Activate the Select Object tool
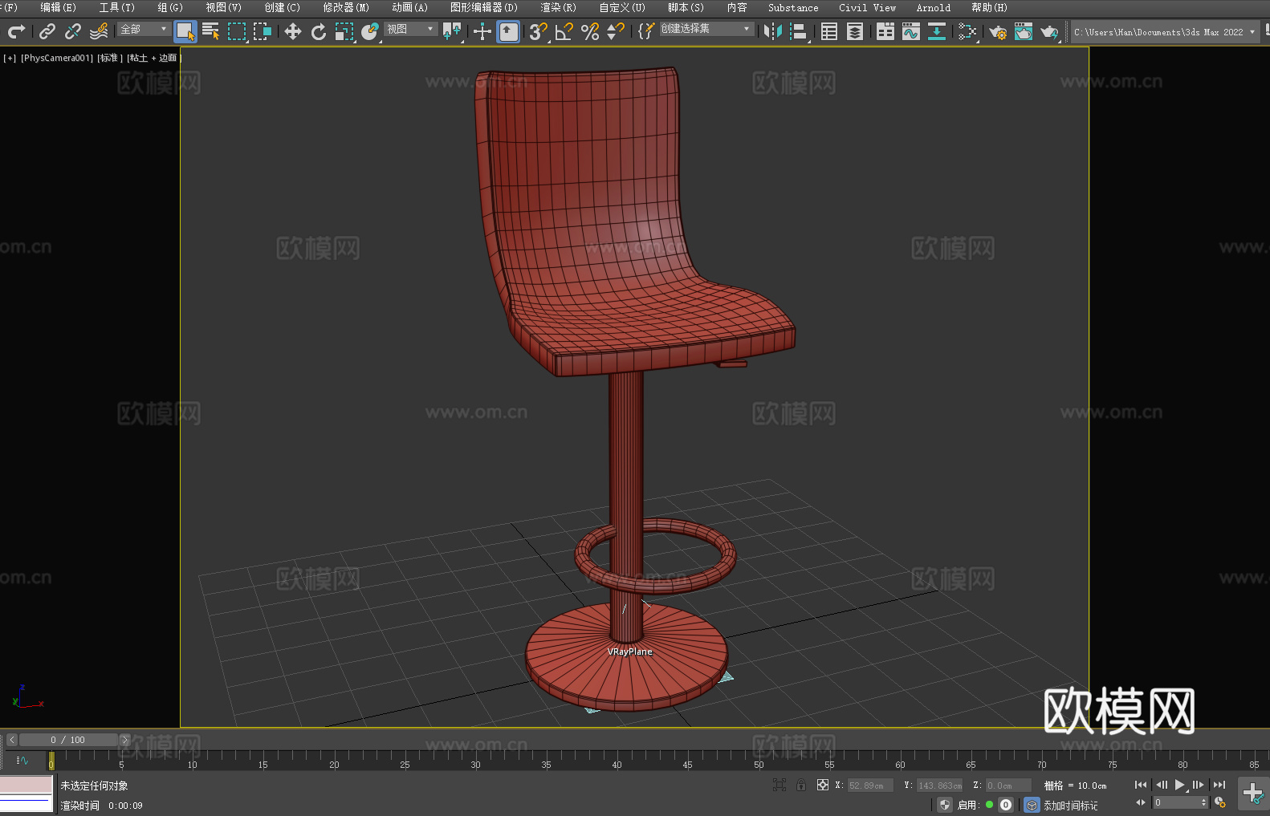 click(x=185, y=31)
